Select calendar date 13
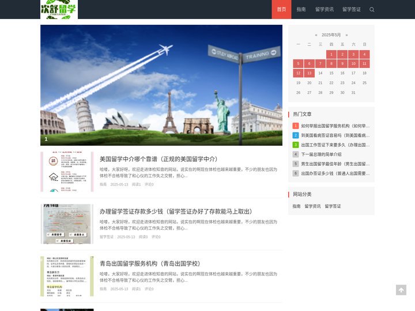 click(x=309, y=73)
